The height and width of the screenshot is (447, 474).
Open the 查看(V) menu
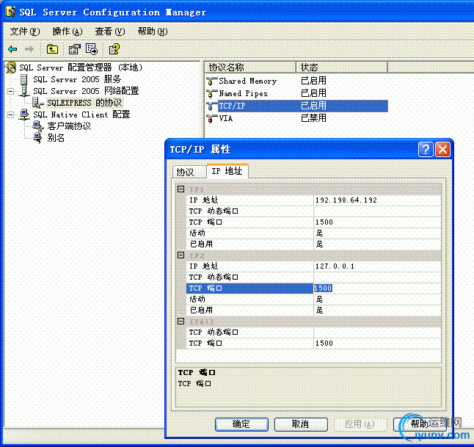coord(110,31)
